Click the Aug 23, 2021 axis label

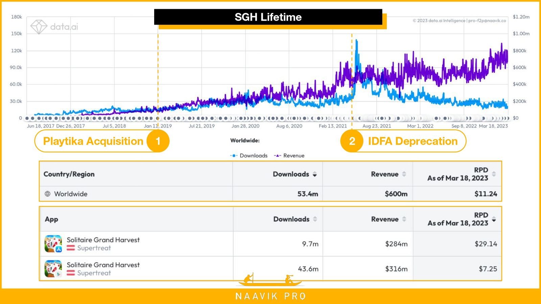click(x=377, y=126)
